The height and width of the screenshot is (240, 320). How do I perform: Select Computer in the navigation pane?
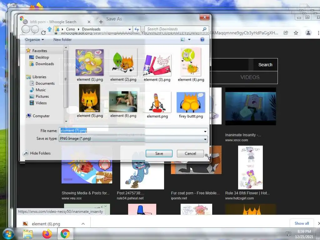[38, 116]
